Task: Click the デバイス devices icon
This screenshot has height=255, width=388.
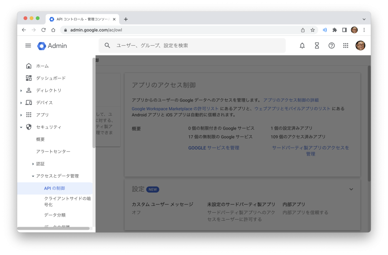Action: coord(29,103)
